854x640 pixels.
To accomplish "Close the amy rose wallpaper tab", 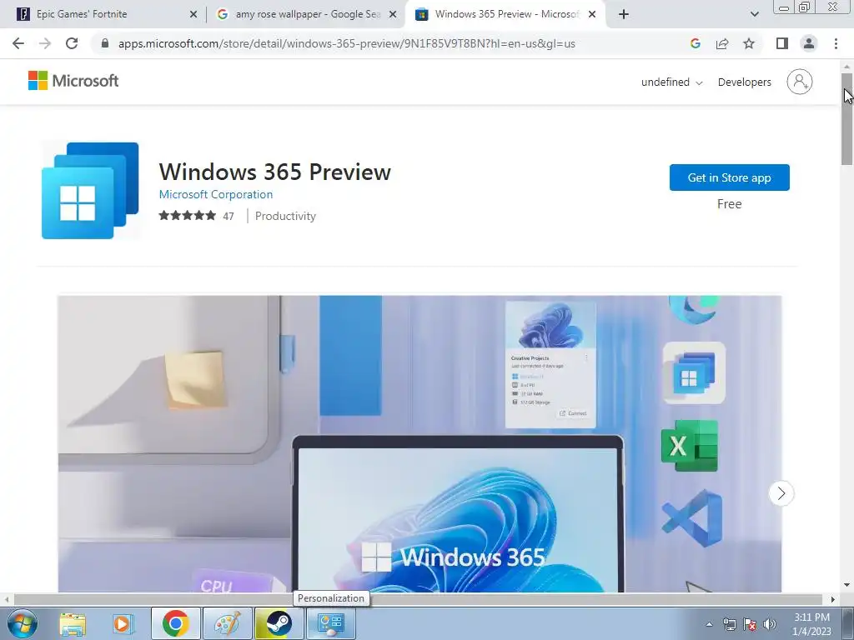I will 393,15.
